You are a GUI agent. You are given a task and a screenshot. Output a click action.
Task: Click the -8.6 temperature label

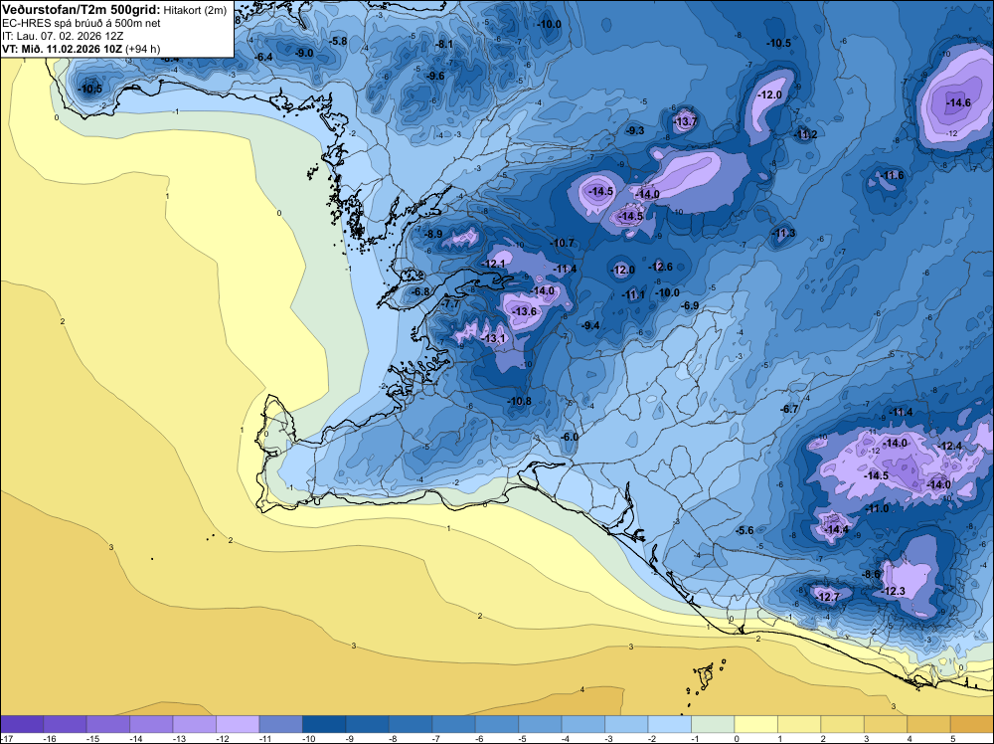click(x=872, y=574)
